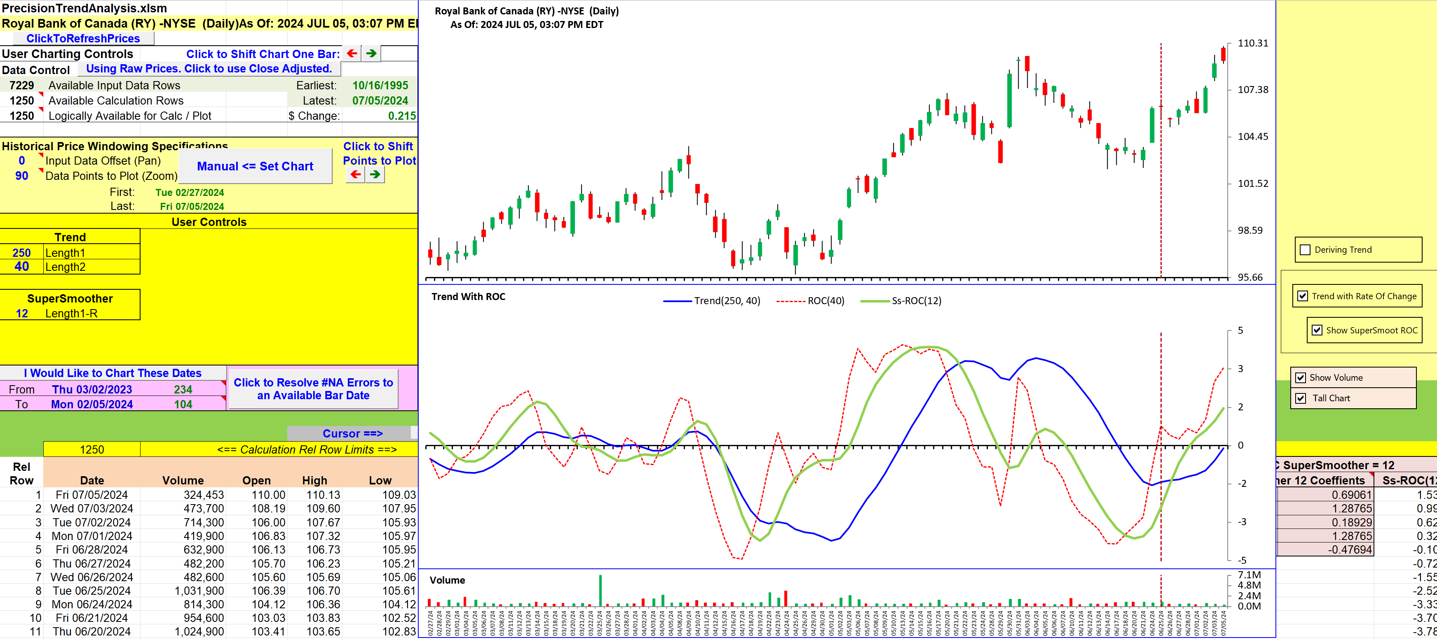Select Trend Length2 value 40
1437x640 pixels.
[22, 266]
